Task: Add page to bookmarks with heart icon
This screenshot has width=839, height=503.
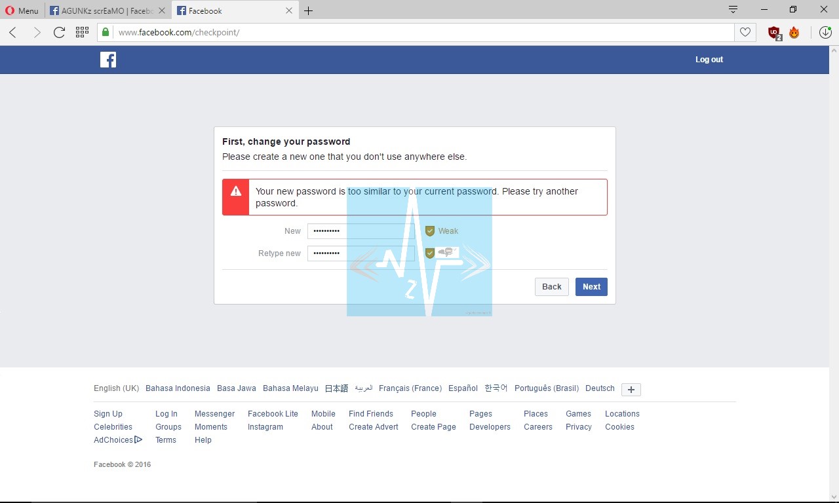Action: [x=745, y=32]
